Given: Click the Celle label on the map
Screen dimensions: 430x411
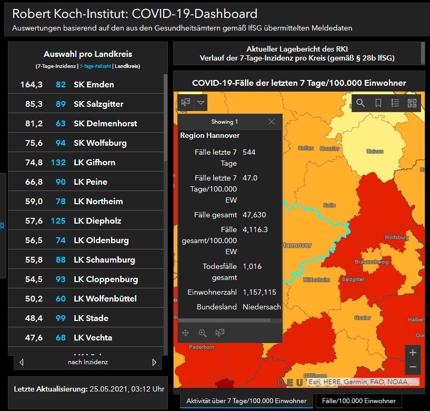Looking at the screenshot, I should [x=329, y=205].
